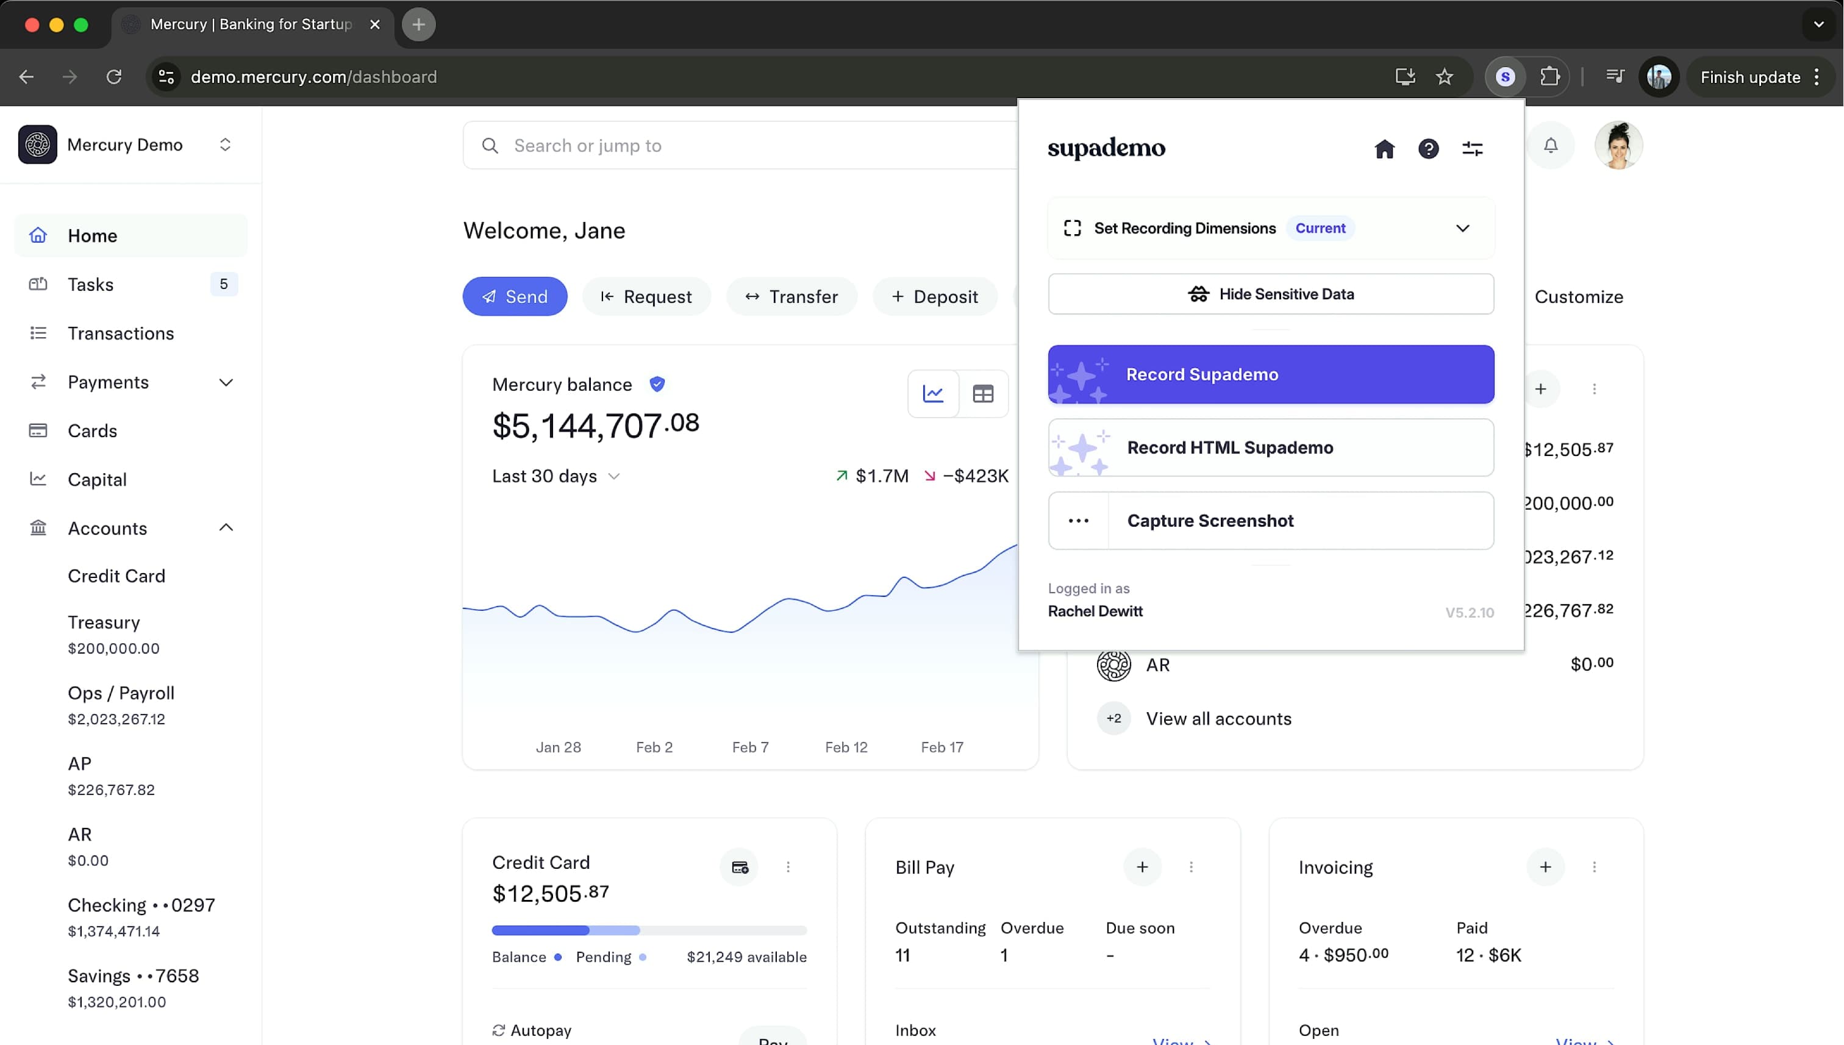
Task: Click Hide Sensitive Data button
Action: pos(1270,293)
